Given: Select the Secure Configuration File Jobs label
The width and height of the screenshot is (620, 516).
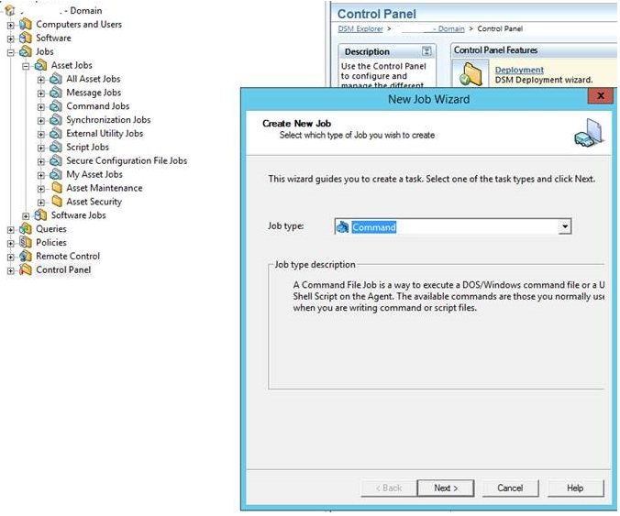Looking at the screenshot, I should [127, 160].
